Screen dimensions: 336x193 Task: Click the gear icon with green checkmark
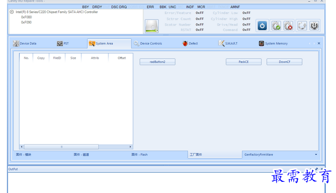click(276, 26)
